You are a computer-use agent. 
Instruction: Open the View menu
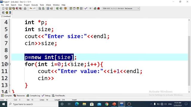tap(20, 5)
